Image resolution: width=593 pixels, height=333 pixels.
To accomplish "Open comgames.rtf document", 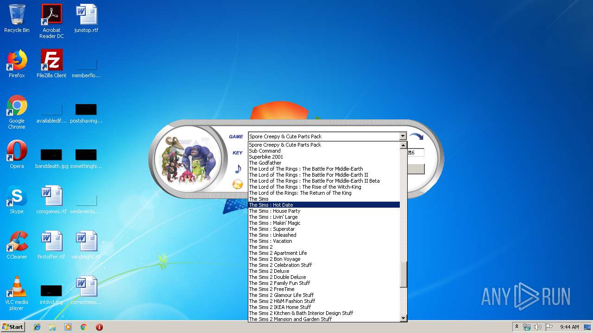I will click(51, 200).
